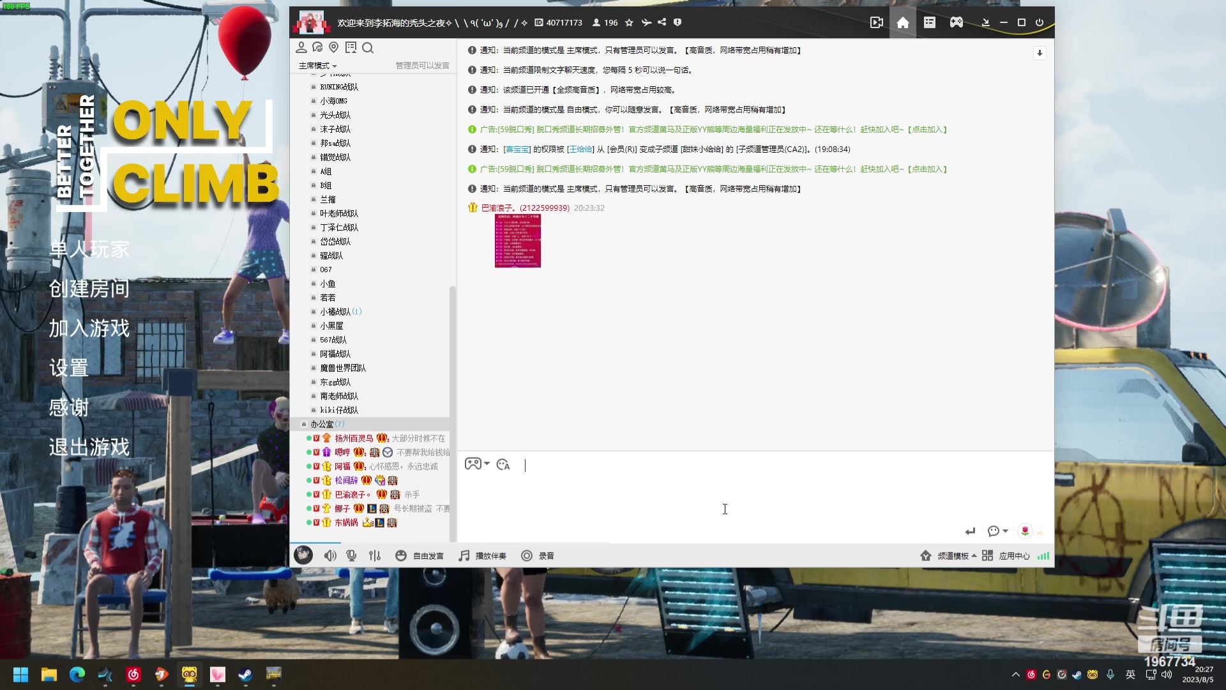This screenshot has height=690, width=1226.
Task: Select user 松间辞 in member list
Action: click(346, 480)
